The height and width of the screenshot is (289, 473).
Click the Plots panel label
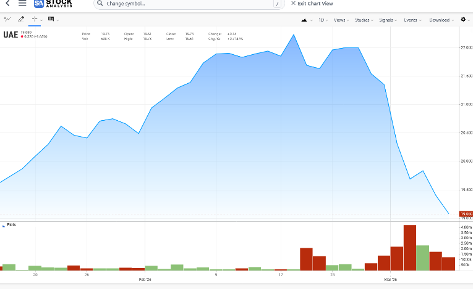point(12,225)
